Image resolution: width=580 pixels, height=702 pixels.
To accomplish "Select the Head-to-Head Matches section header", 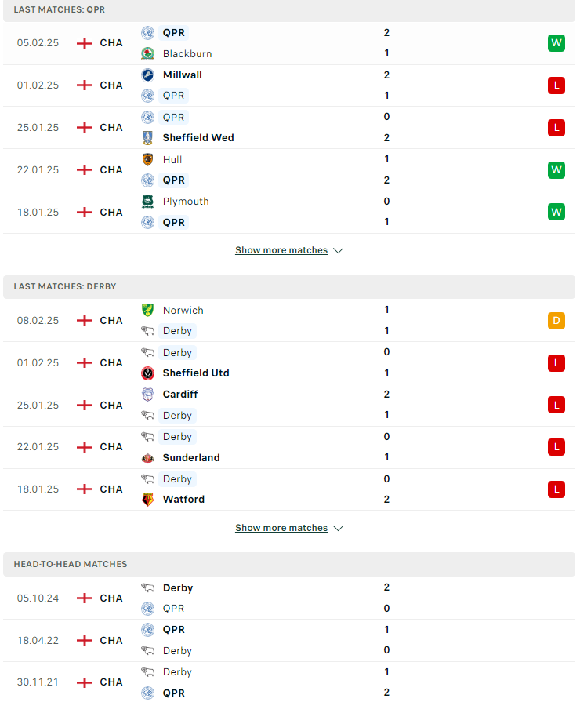I will 289,564.
